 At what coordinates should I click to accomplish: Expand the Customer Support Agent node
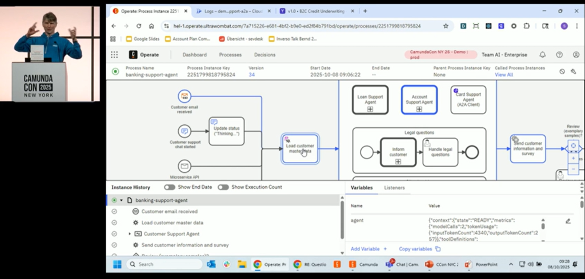click(x=130, y=234)
